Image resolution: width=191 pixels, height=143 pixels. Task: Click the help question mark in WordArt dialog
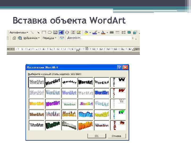pos(119,67)
